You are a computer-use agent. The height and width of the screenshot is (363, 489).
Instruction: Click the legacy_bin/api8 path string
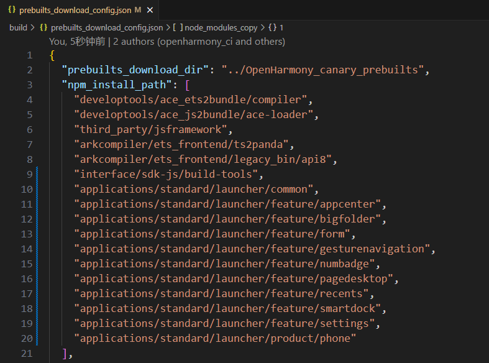pos(203,160)
